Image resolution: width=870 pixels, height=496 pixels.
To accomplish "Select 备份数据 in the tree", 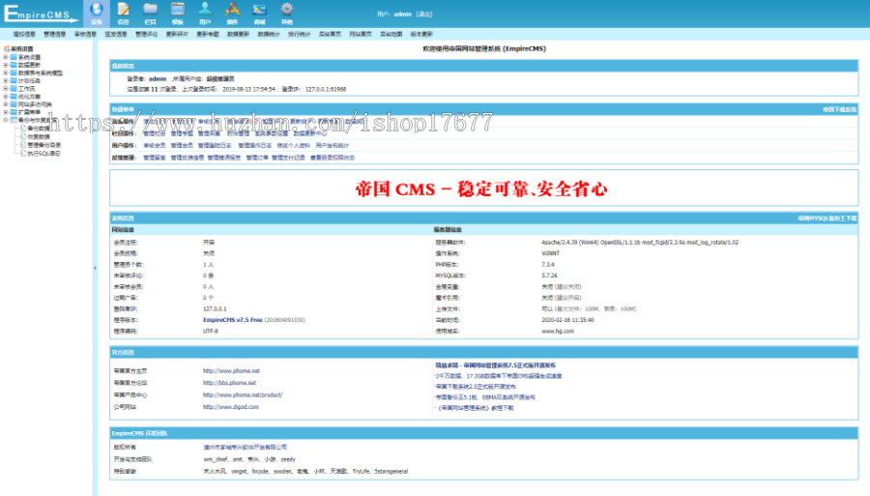I will click(39, 129).
